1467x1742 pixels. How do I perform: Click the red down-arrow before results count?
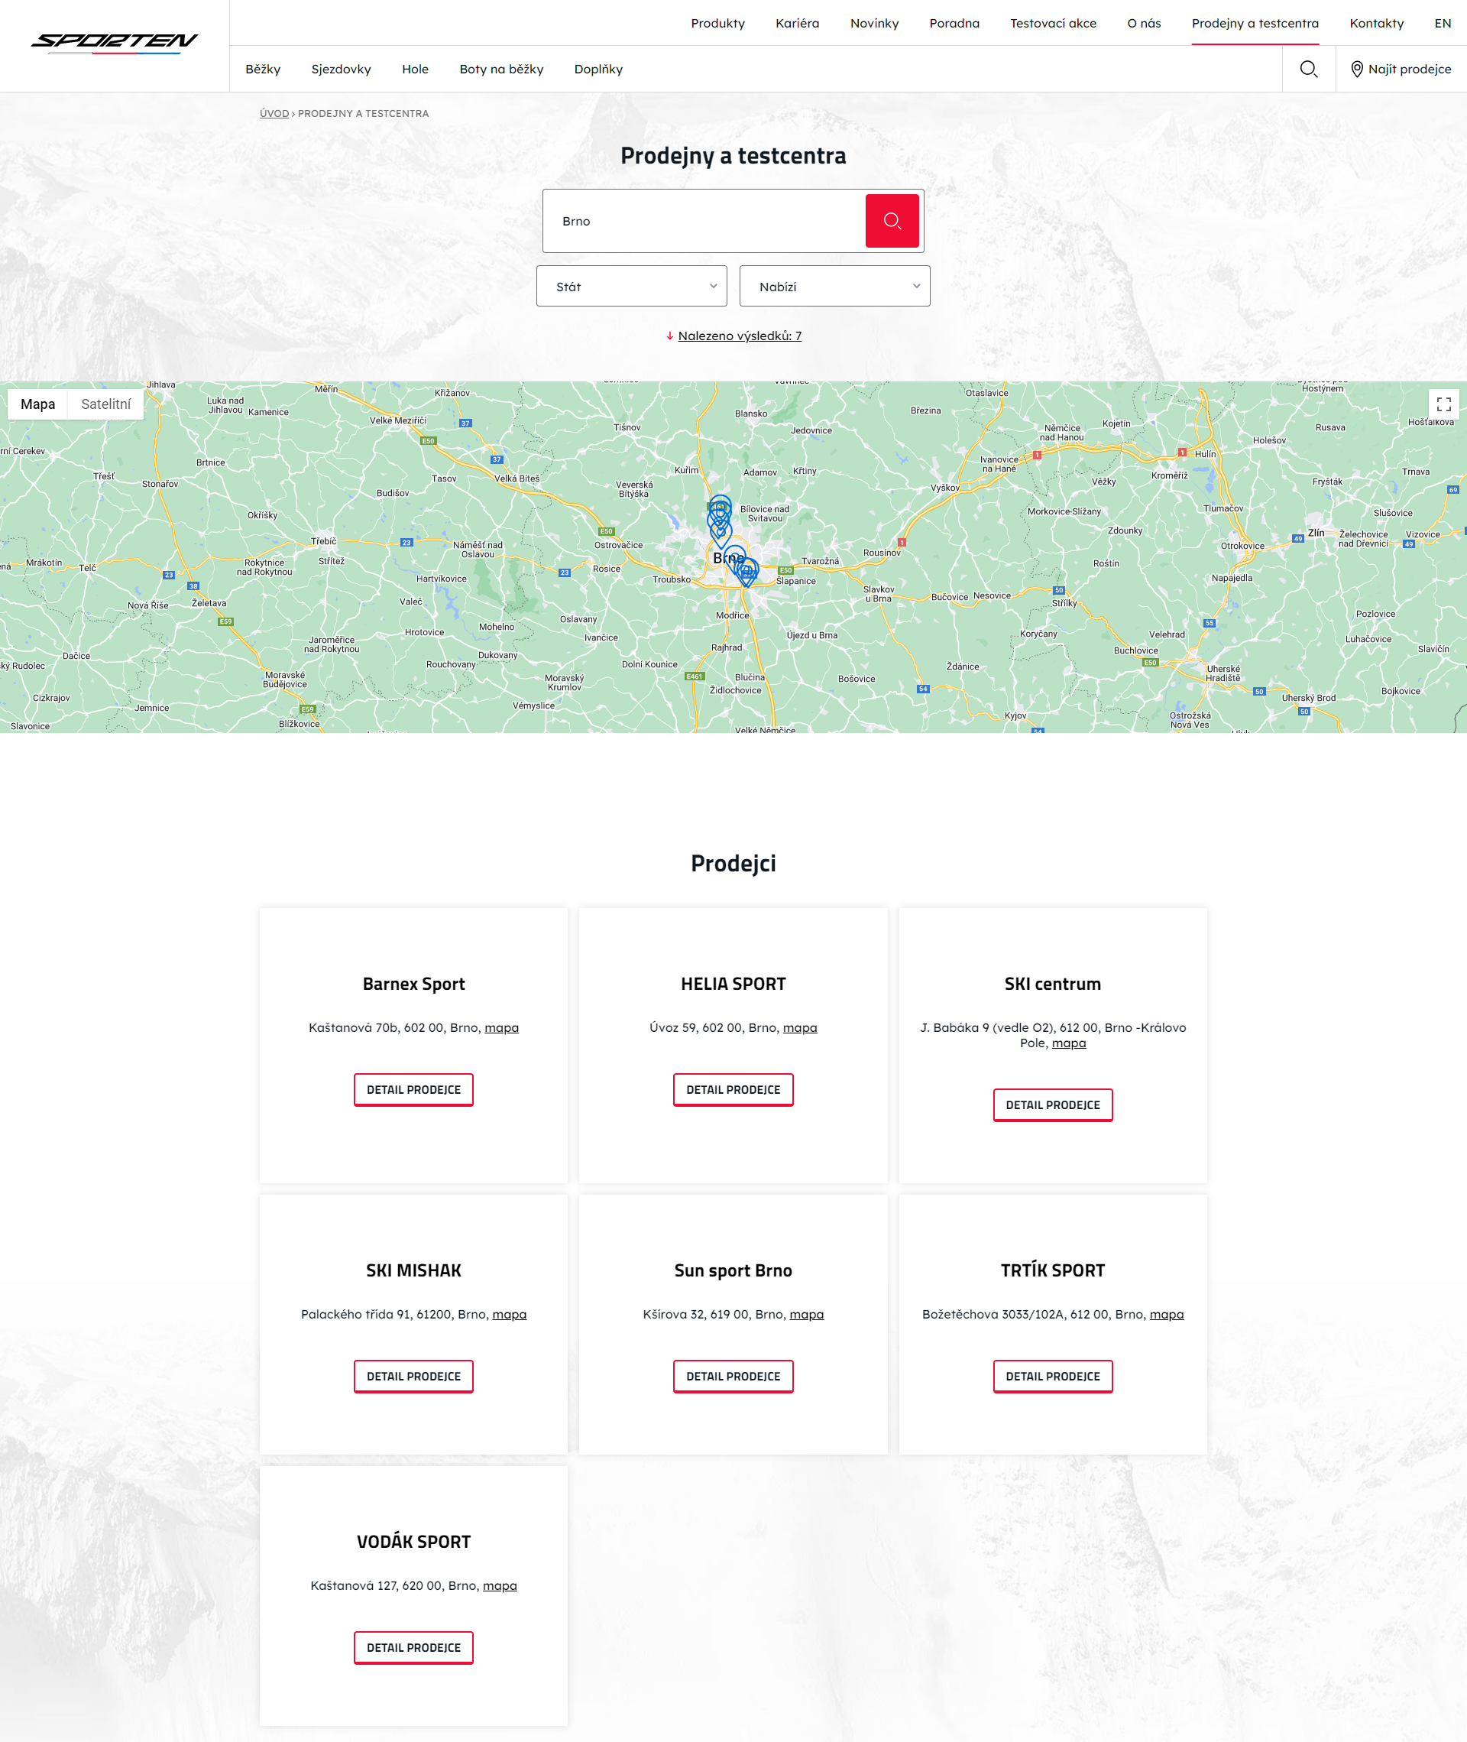coord(669,336)
